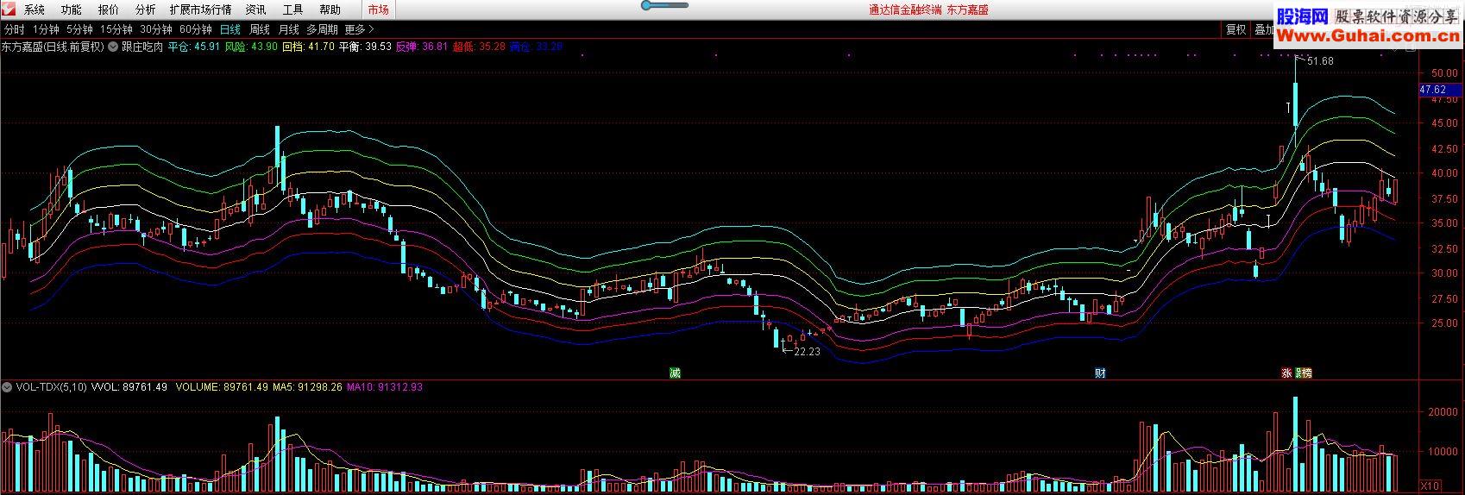The height and width of the screenshot is (495, 1465).
Task: Open the 分析 menu
Action: tap(146, 10)
